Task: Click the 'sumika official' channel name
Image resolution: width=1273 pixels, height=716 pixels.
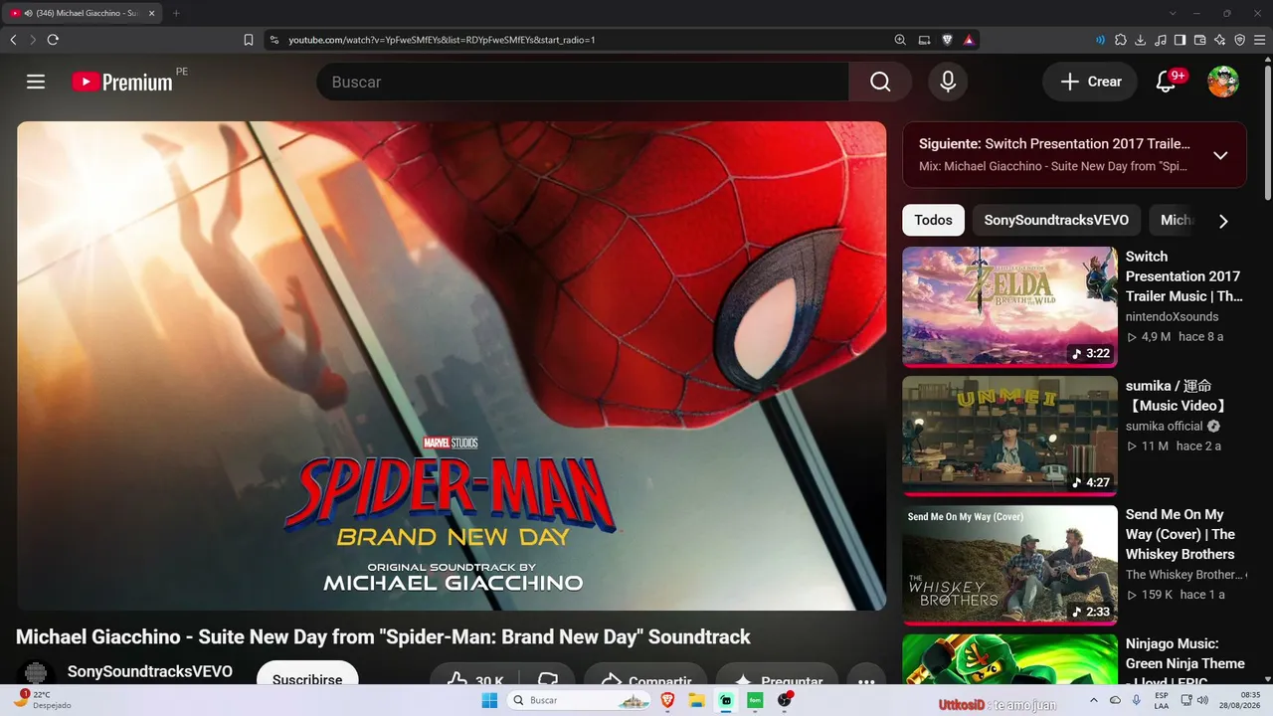Action: point(1165,426)
